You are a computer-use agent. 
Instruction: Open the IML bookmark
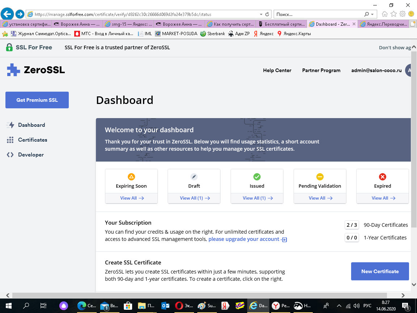click(145, 34)
